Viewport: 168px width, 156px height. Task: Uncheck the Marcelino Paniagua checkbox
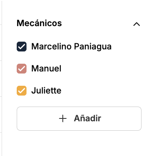coord(22,47)
